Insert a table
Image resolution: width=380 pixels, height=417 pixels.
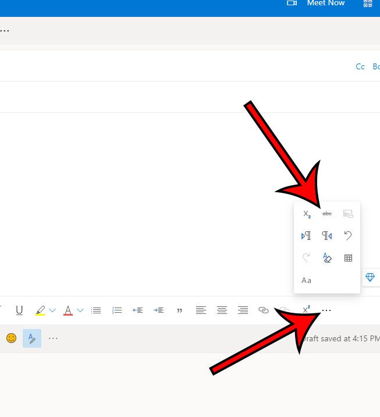pos(348,258)
